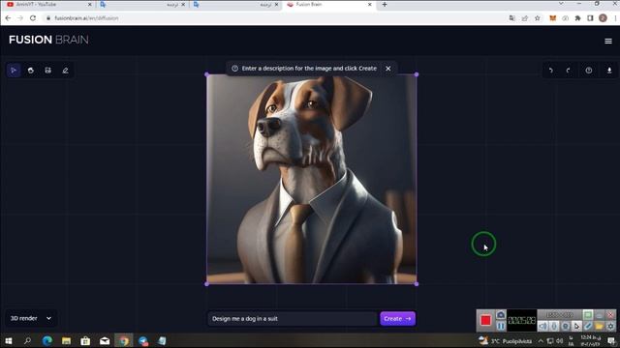Toggle recorder cursor highlight
Screen dimensions: 620x348
tap(576, 326)
